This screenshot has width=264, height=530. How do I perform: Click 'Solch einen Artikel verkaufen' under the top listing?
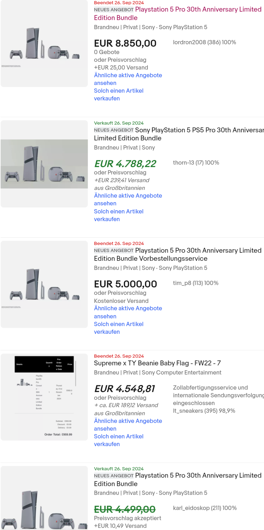pos(118,94)
